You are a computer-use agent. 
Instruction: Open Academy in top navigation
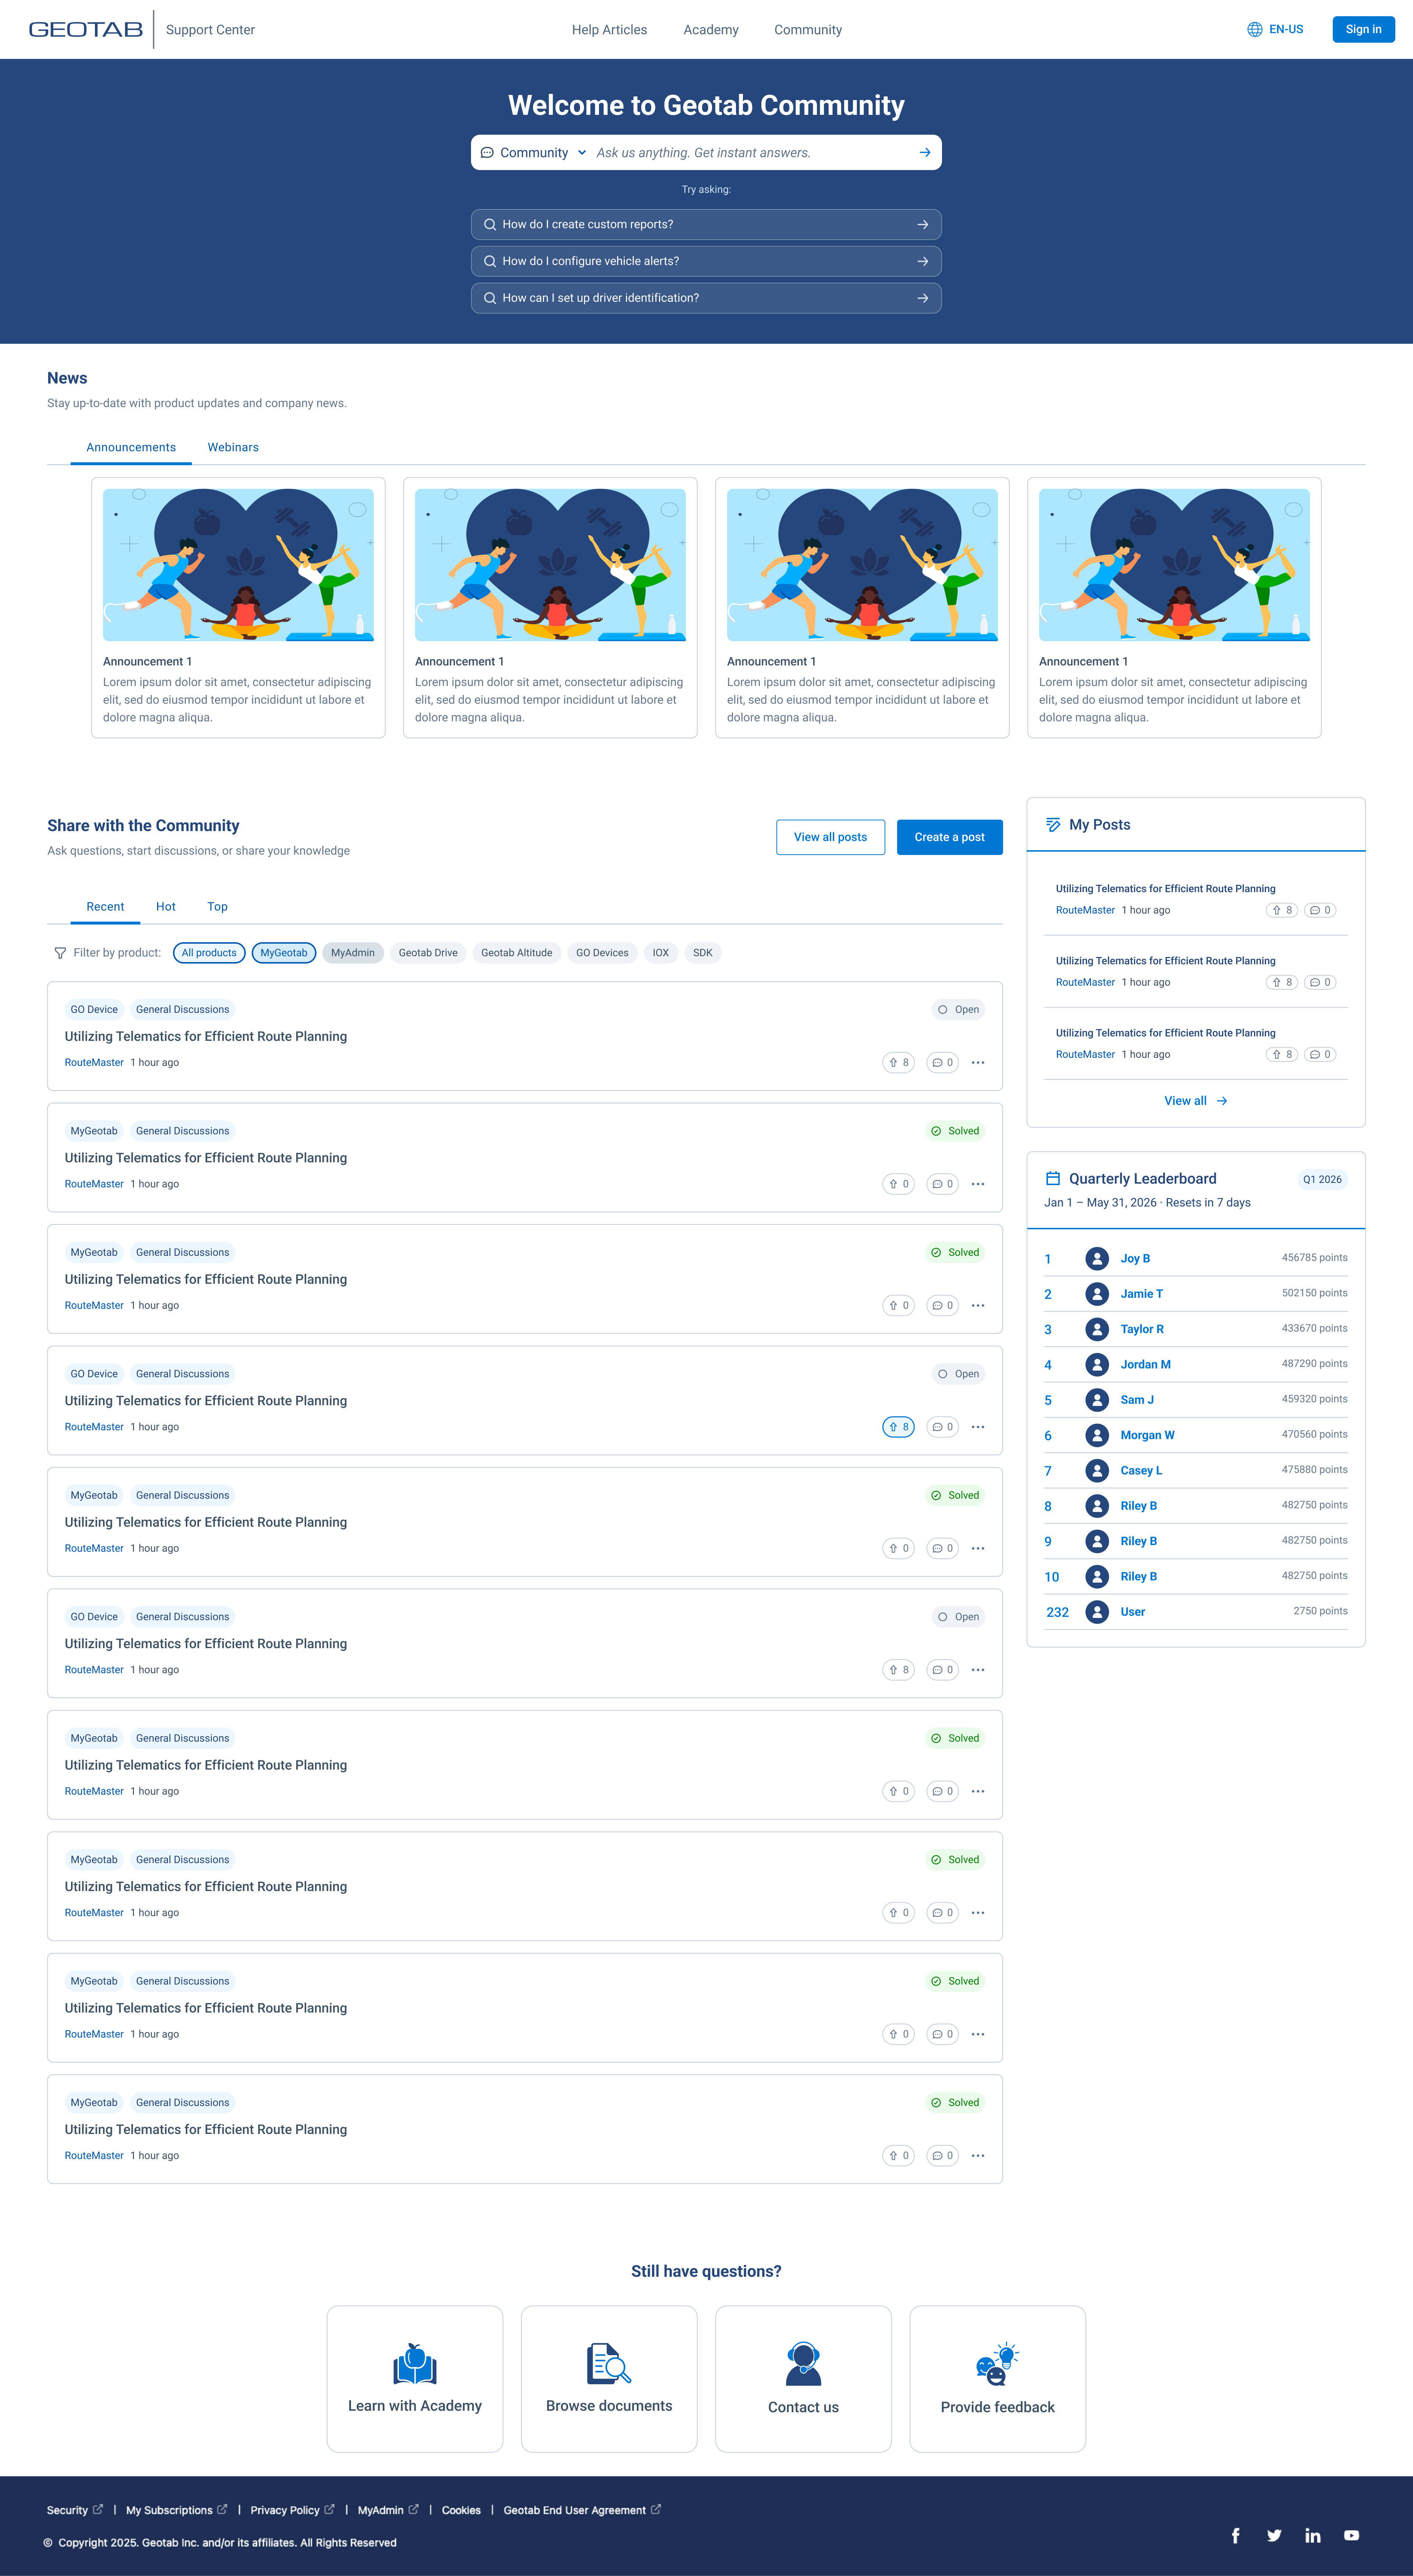(711, 30)
